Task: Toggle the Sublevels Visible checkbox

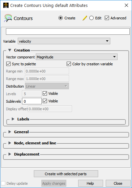Action: point(45,101)
